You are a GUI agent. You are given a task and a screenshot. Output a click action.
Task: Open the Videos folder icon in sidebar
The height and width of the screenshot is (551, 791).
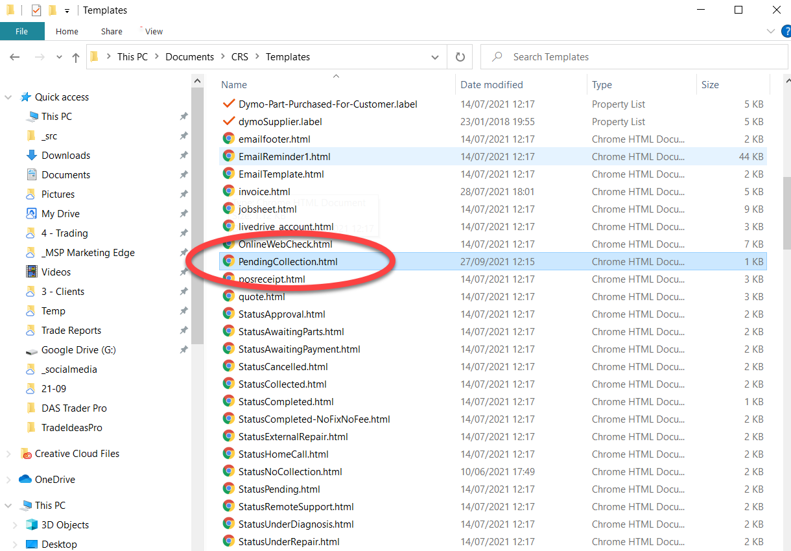(x=31, y=272)
